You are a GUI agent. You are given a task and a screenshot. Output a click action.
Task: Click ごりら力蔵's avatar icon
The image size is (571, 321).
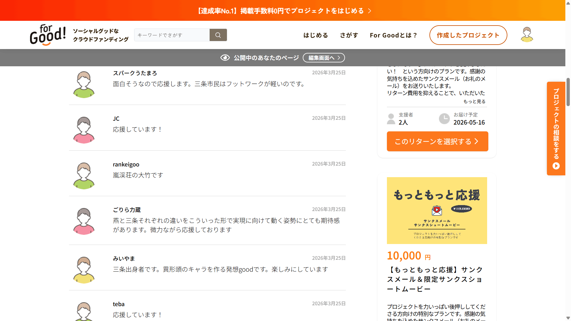84,221
